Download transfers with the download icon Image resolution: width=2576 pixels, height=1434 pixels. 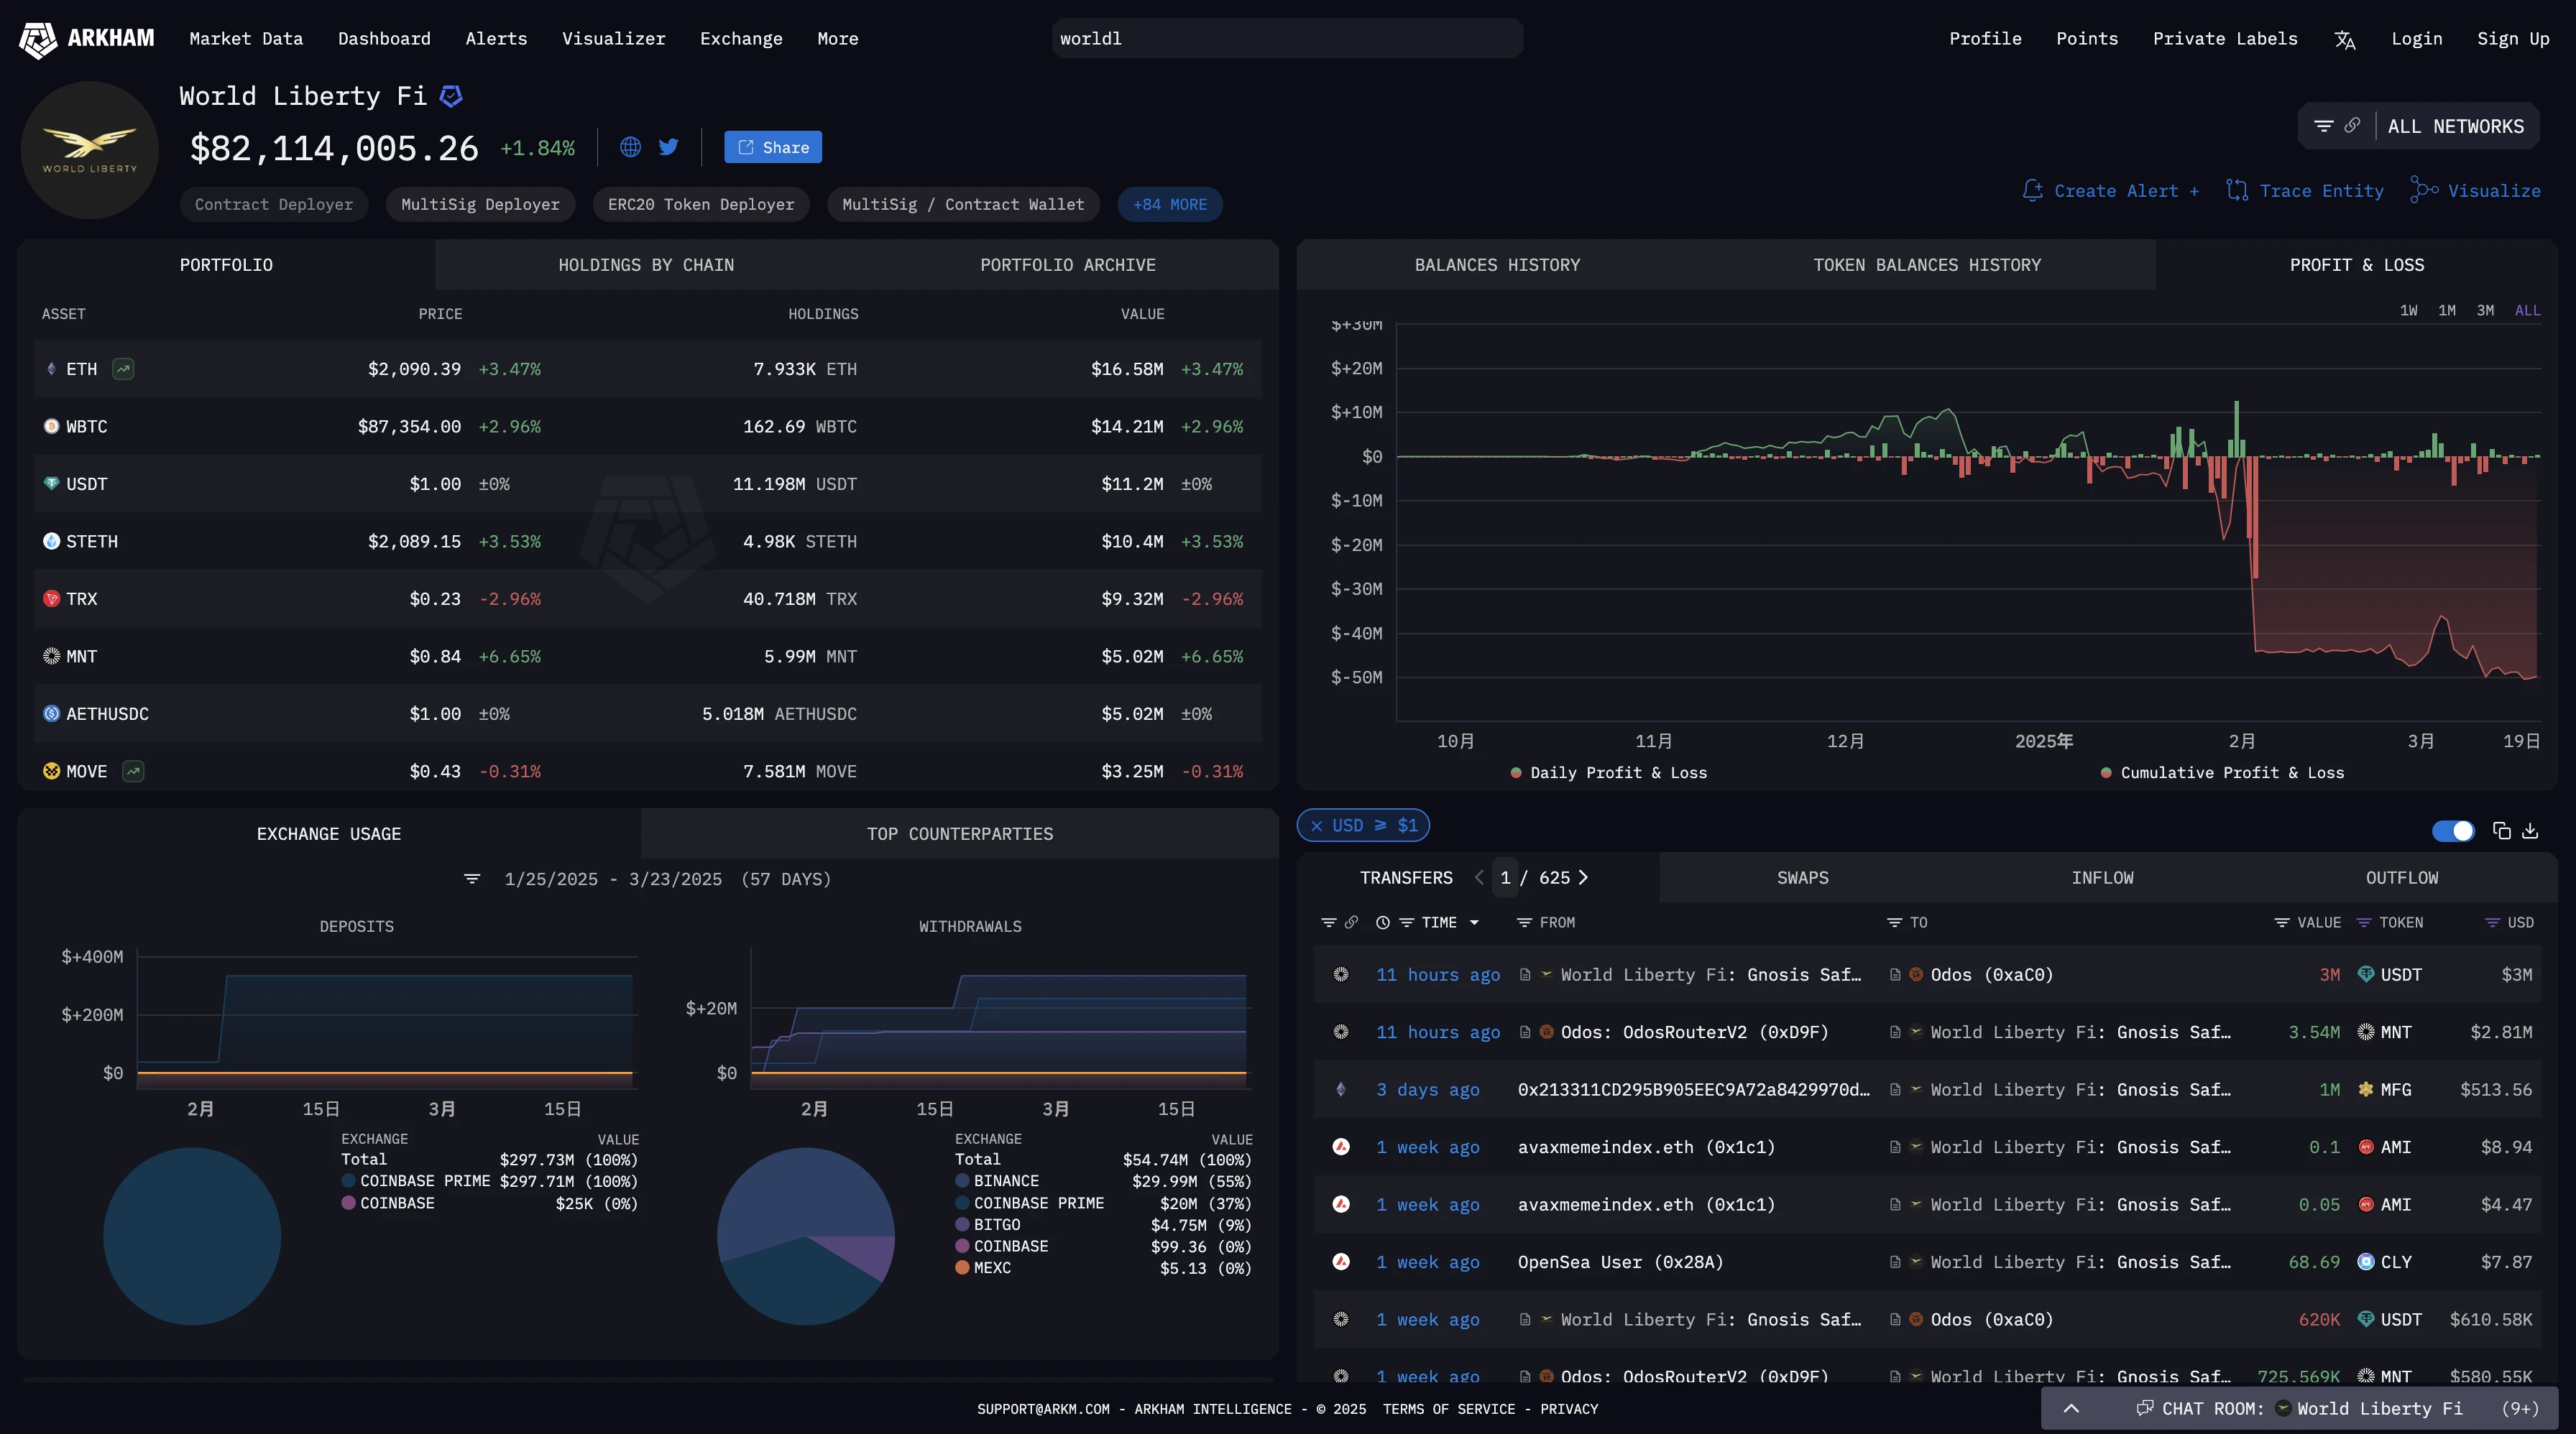pyautogui.click(x=2530, y=831)
